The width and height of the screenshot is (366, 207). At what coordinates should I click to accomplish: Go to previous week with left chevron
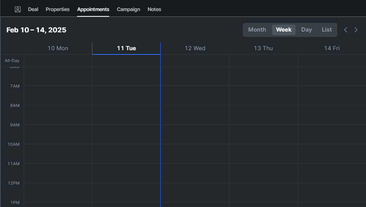click(345, 30)
